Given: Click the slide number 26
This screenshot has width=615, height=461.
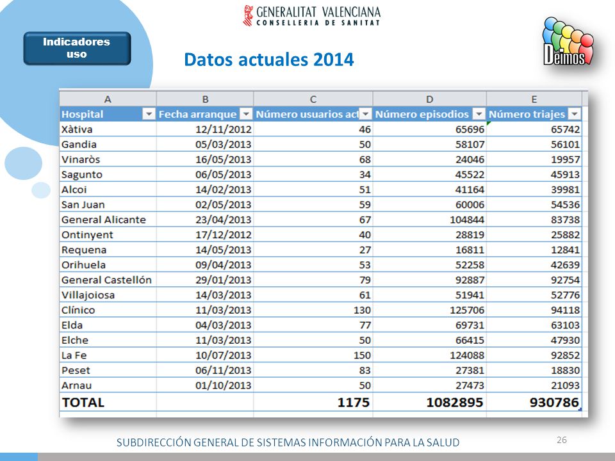Looking at the screenshot, I should [562, 440].
